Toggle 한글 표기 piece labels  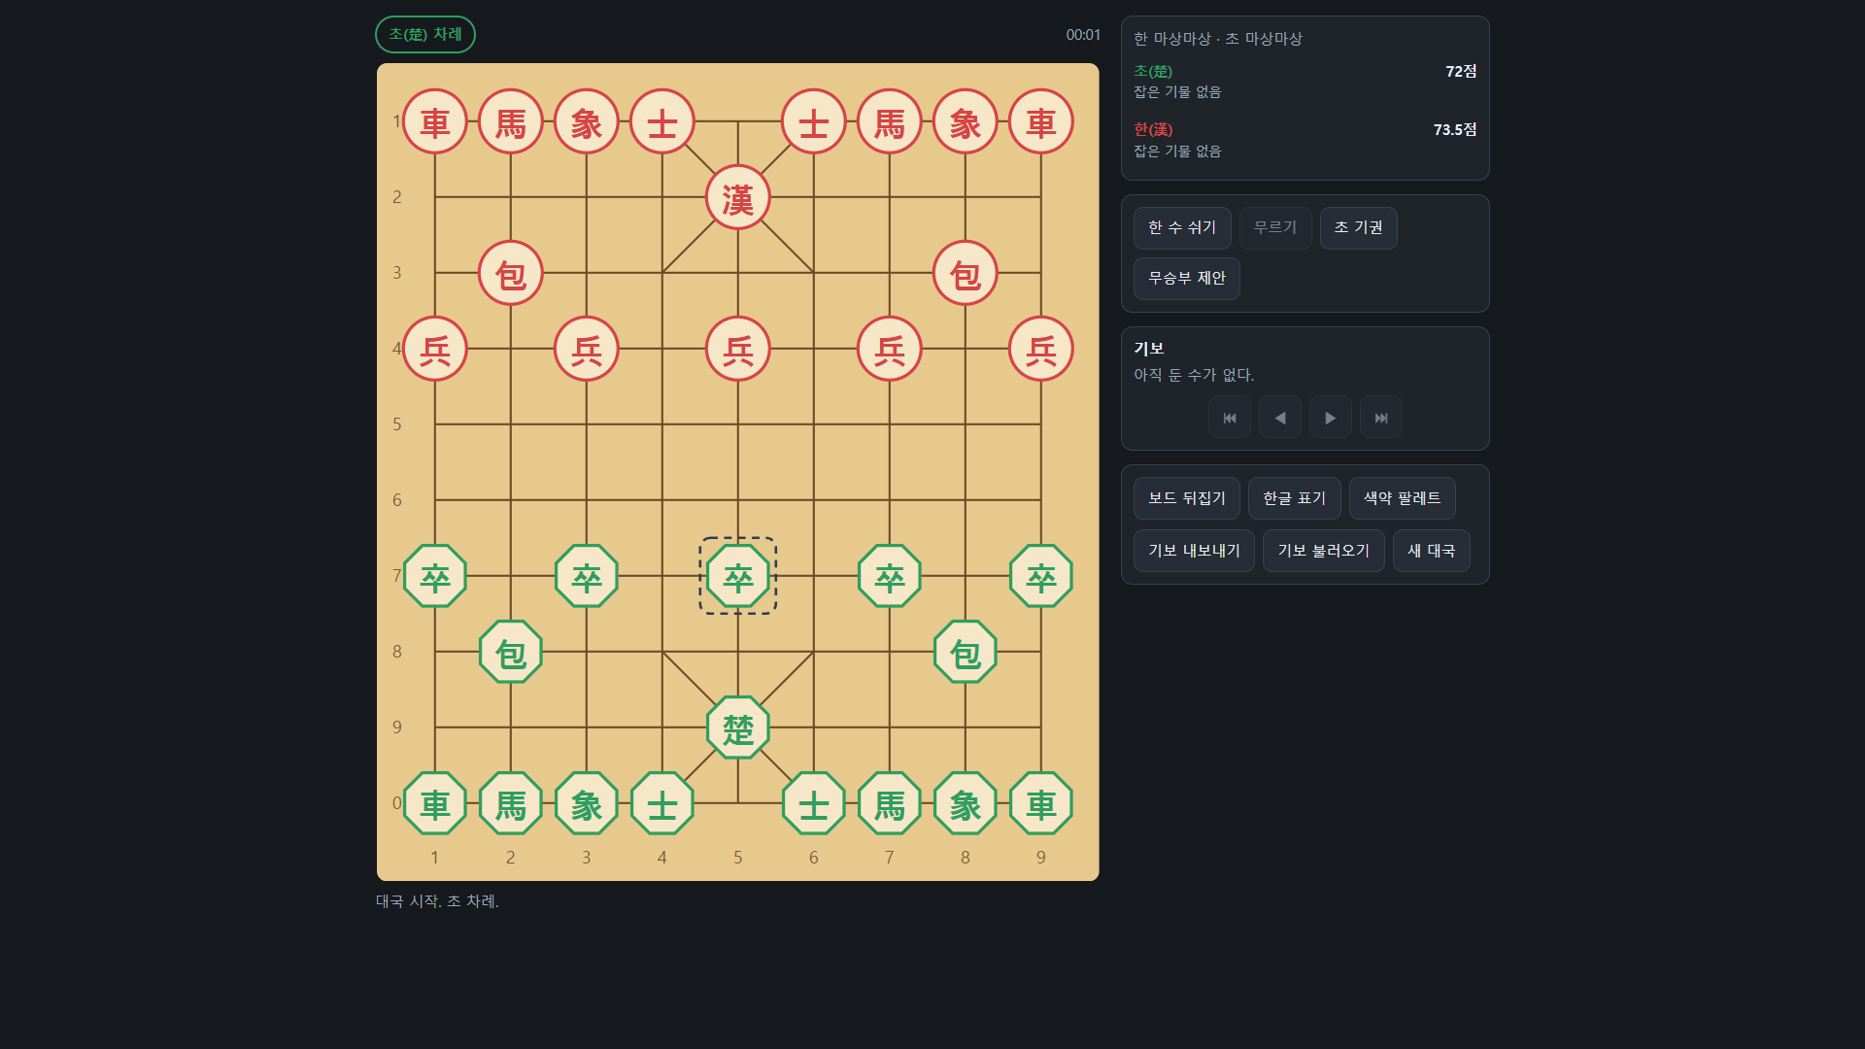coord(1294,498)
